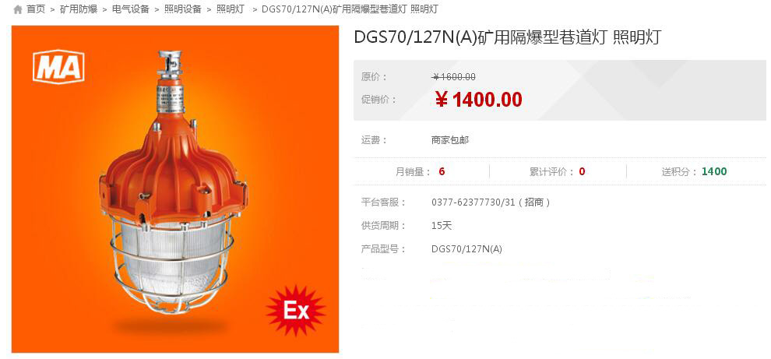This screenshot has width=771, height=359.
Task: Go to 首页 breadcrumb link
Action: coord(35,9)
